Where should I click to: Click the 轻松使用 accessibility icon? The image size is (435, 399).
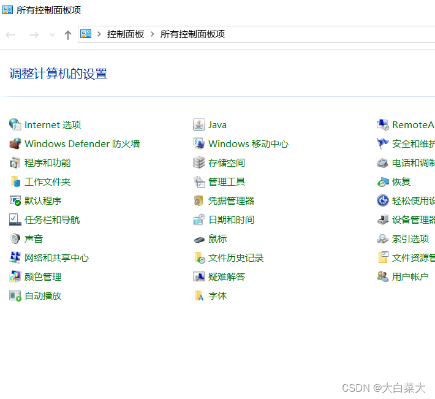pos(383,200)
